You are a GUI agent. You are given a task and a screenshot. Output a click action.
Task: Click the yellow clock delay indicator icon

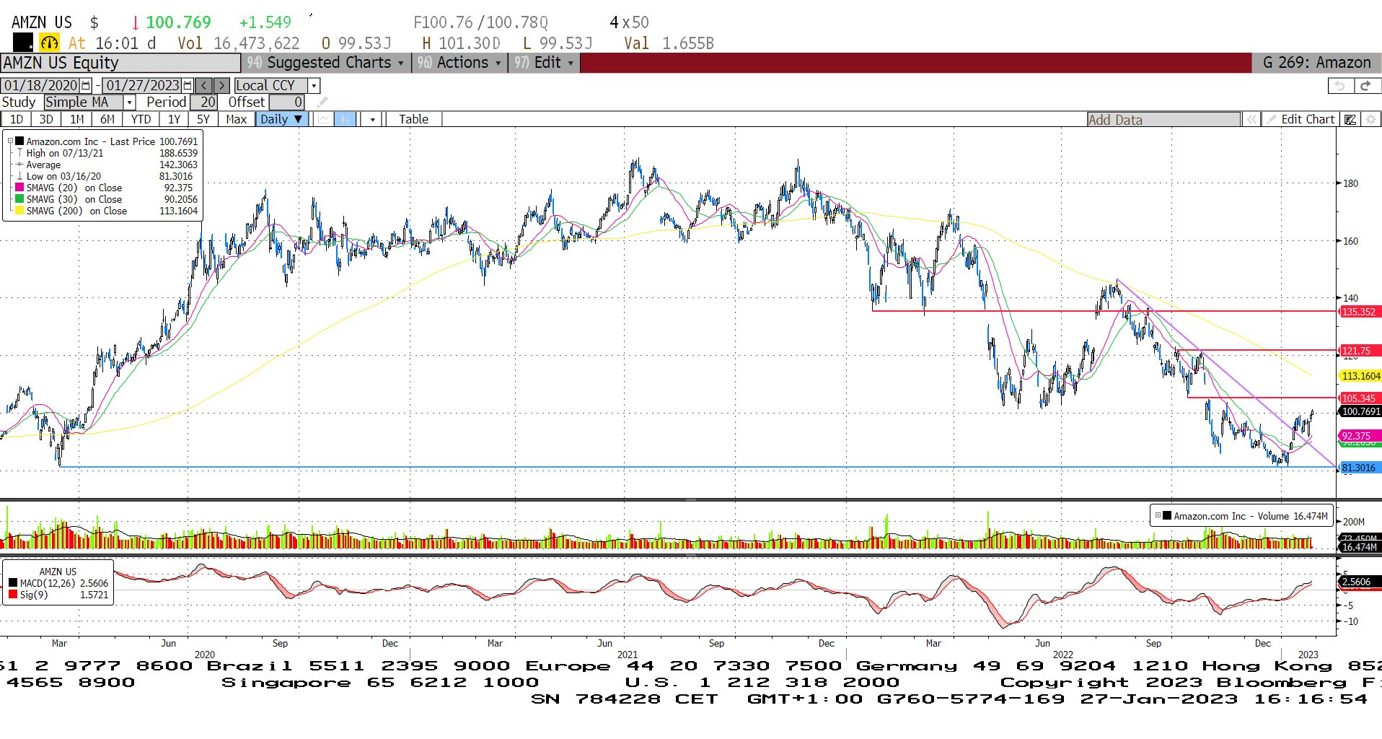tap(49, 43)
